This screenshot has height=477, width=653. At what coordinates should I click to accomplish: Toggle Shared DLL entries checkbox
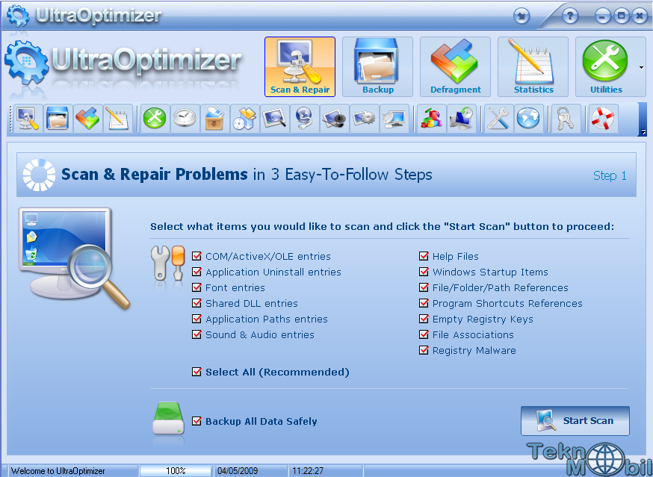[196, 303]
